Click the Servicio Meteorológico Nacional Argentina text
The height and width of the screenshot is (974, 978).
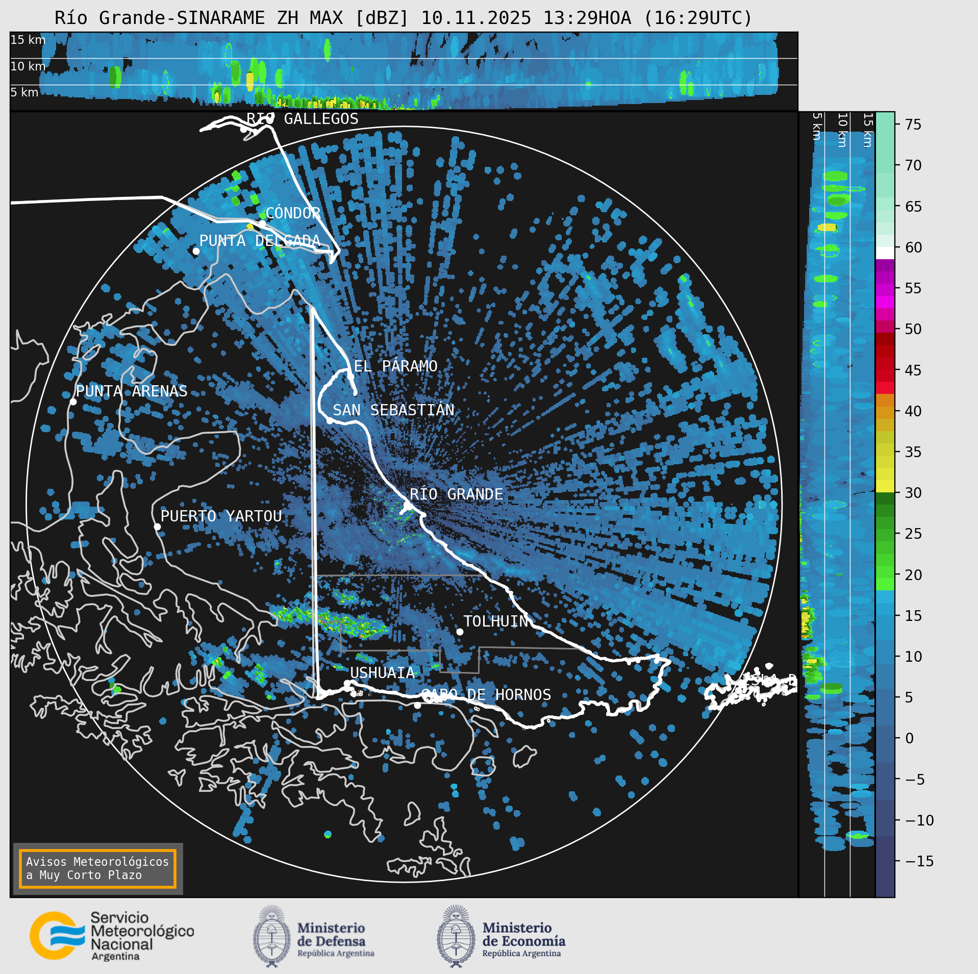(142, 936)
